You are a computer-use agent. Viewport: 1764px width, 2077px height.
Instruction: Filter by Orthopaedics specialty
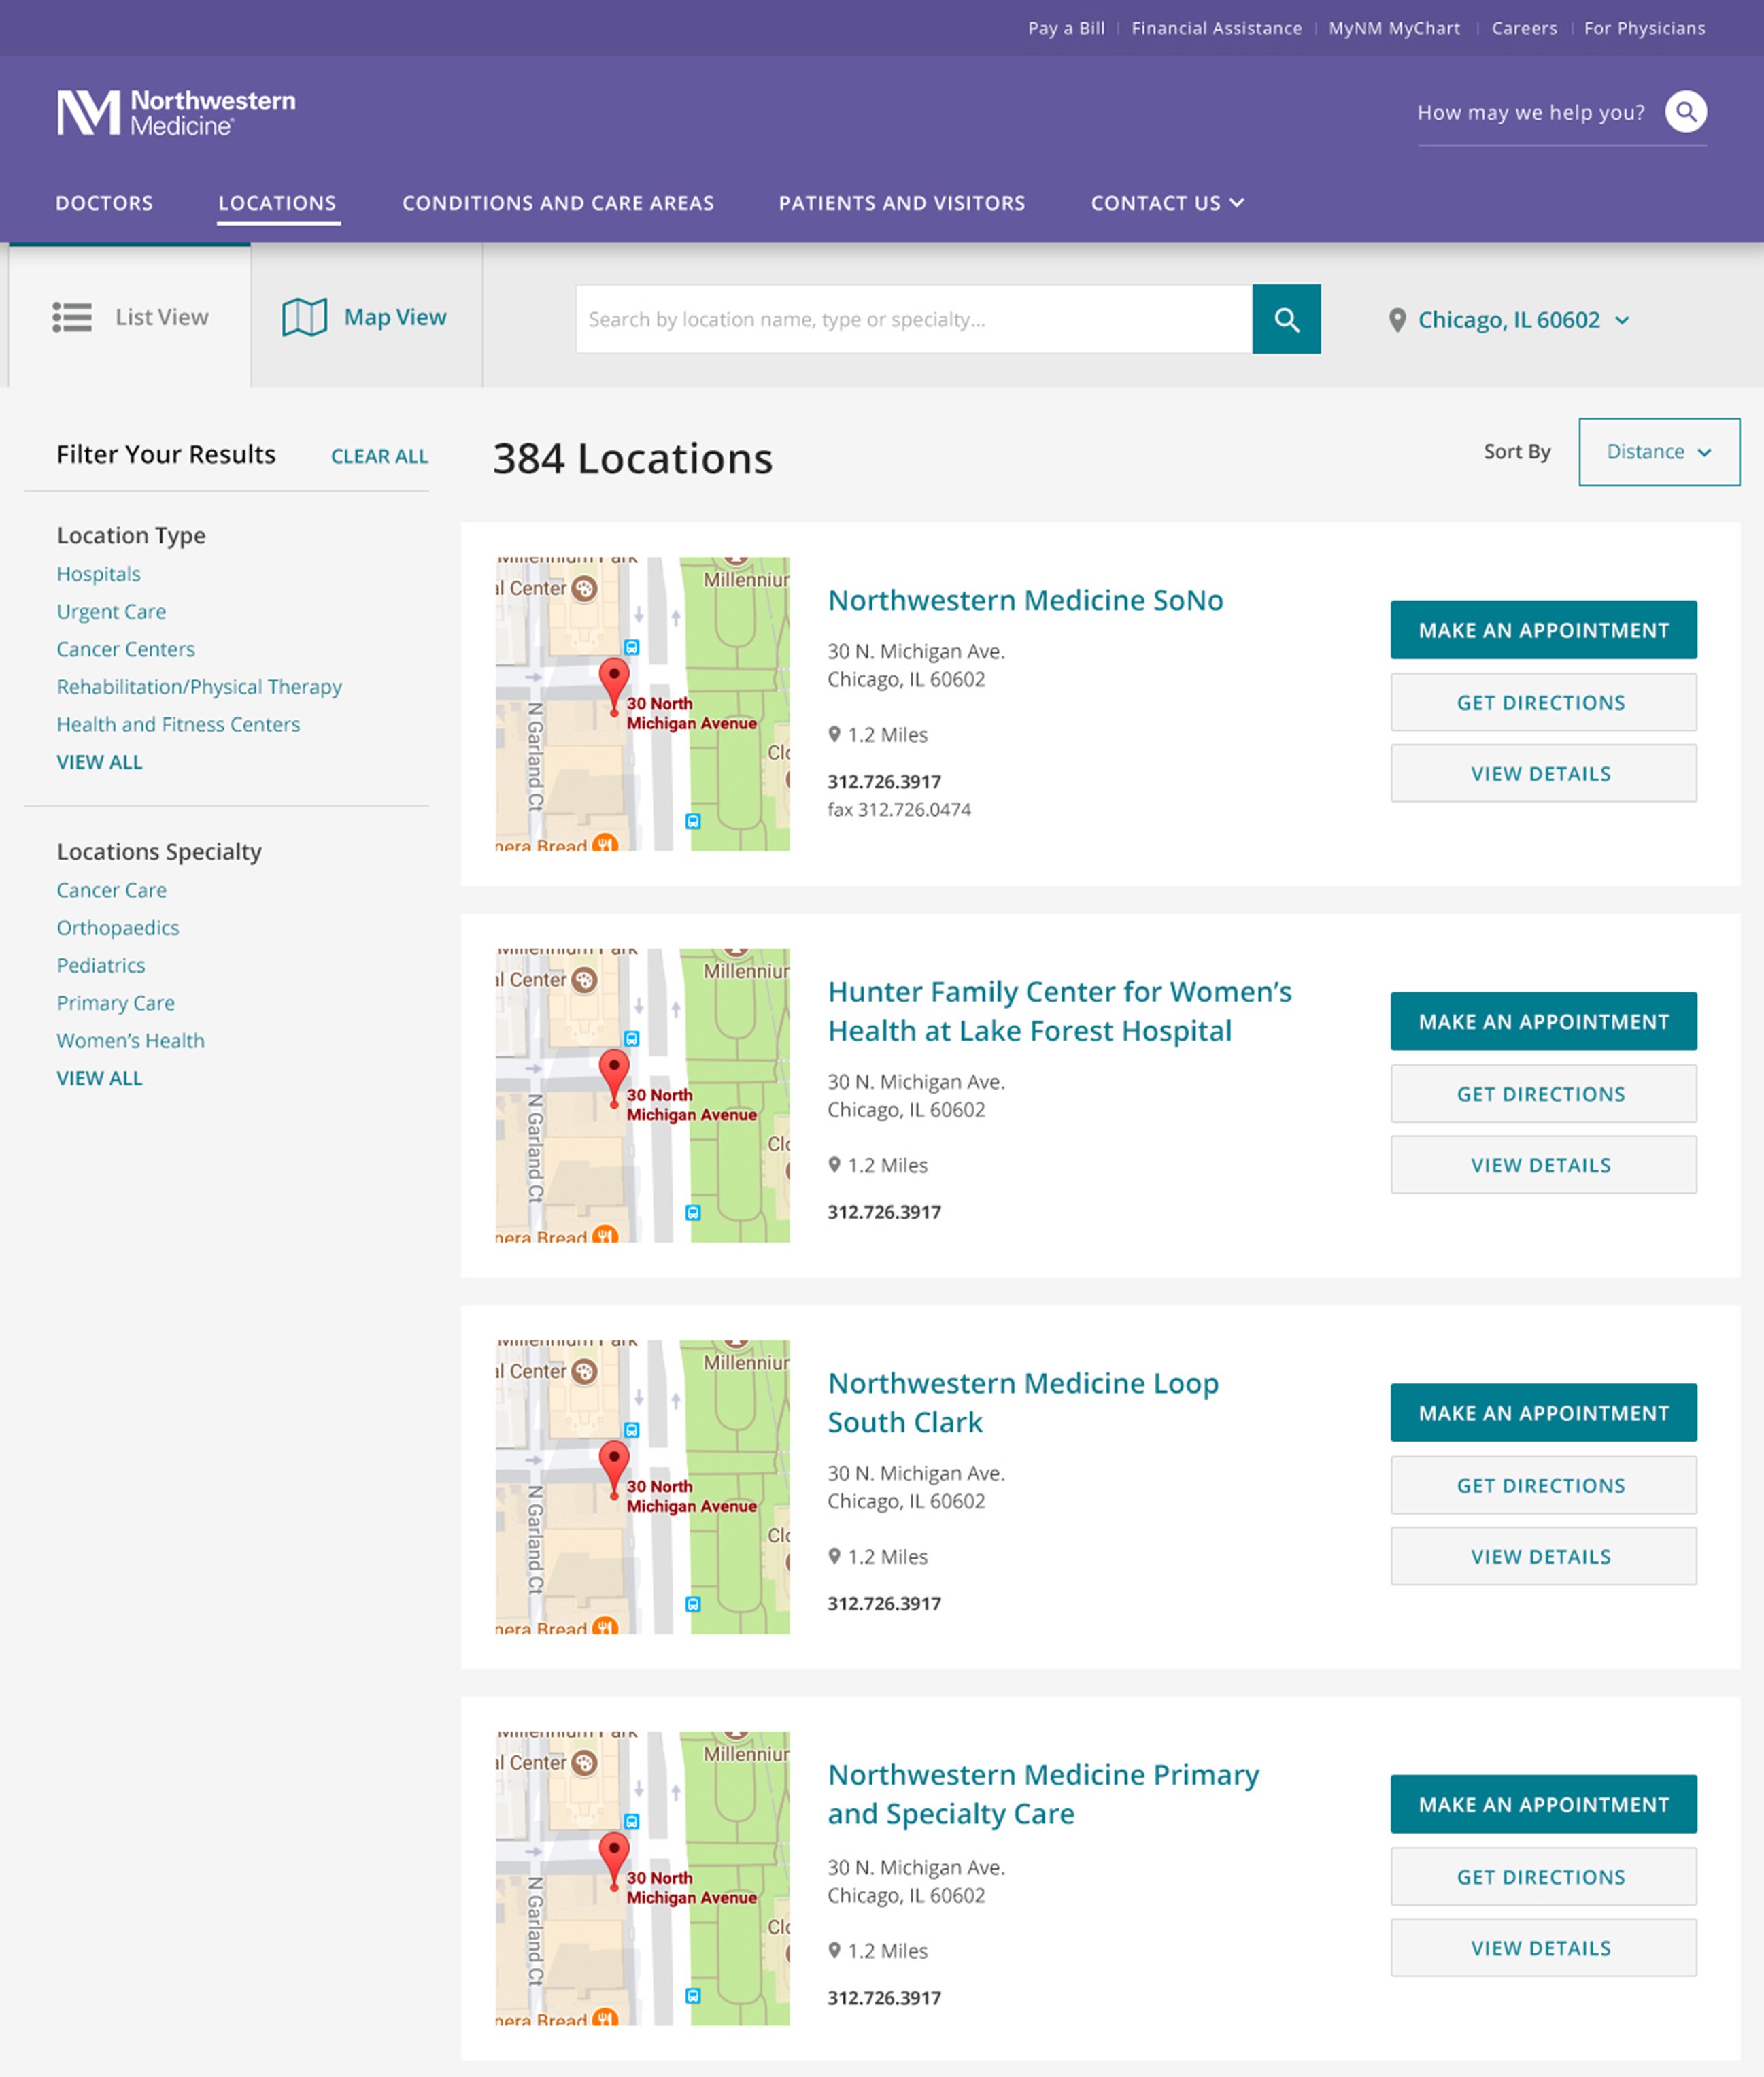tap(118, 928)
